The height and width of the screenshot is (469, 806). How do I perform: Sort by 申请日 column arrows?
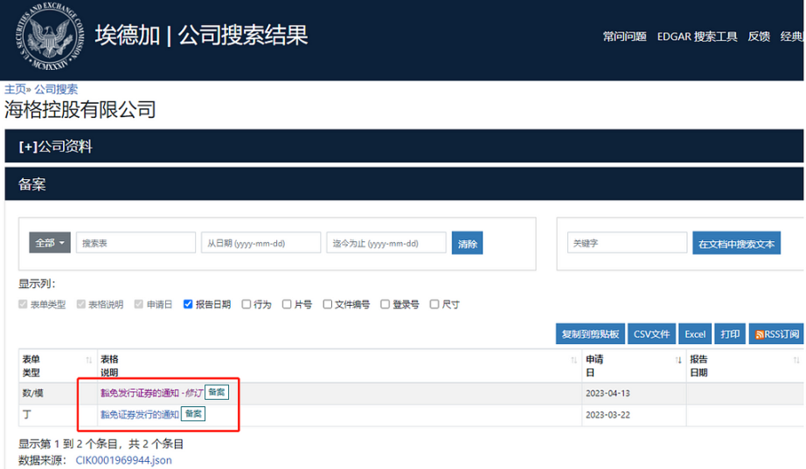[x=678, y=360]
